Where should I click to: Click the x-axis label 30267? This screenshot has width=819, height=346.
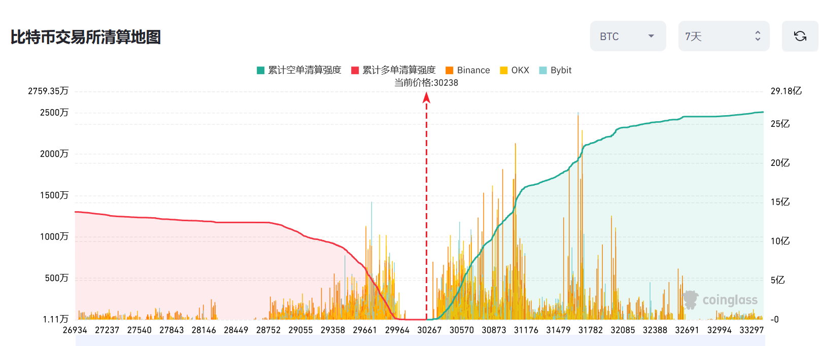click(429, 330)
